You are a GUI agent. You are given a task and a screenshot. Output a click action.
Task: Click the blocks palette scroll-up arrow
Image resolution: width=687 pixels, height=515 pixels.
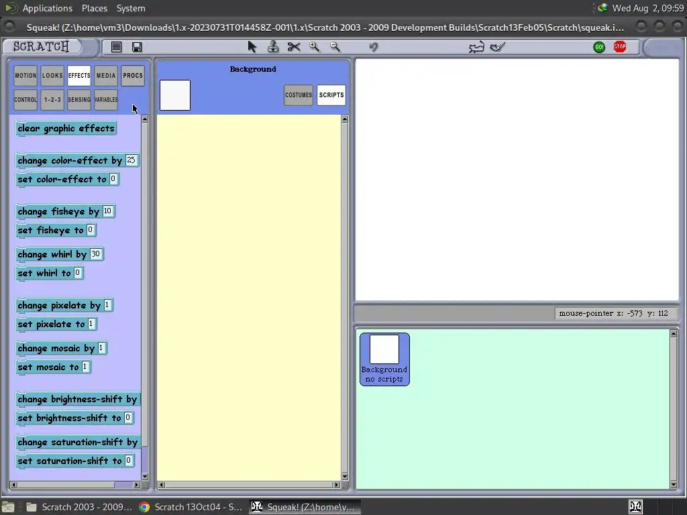coord(145,119)
